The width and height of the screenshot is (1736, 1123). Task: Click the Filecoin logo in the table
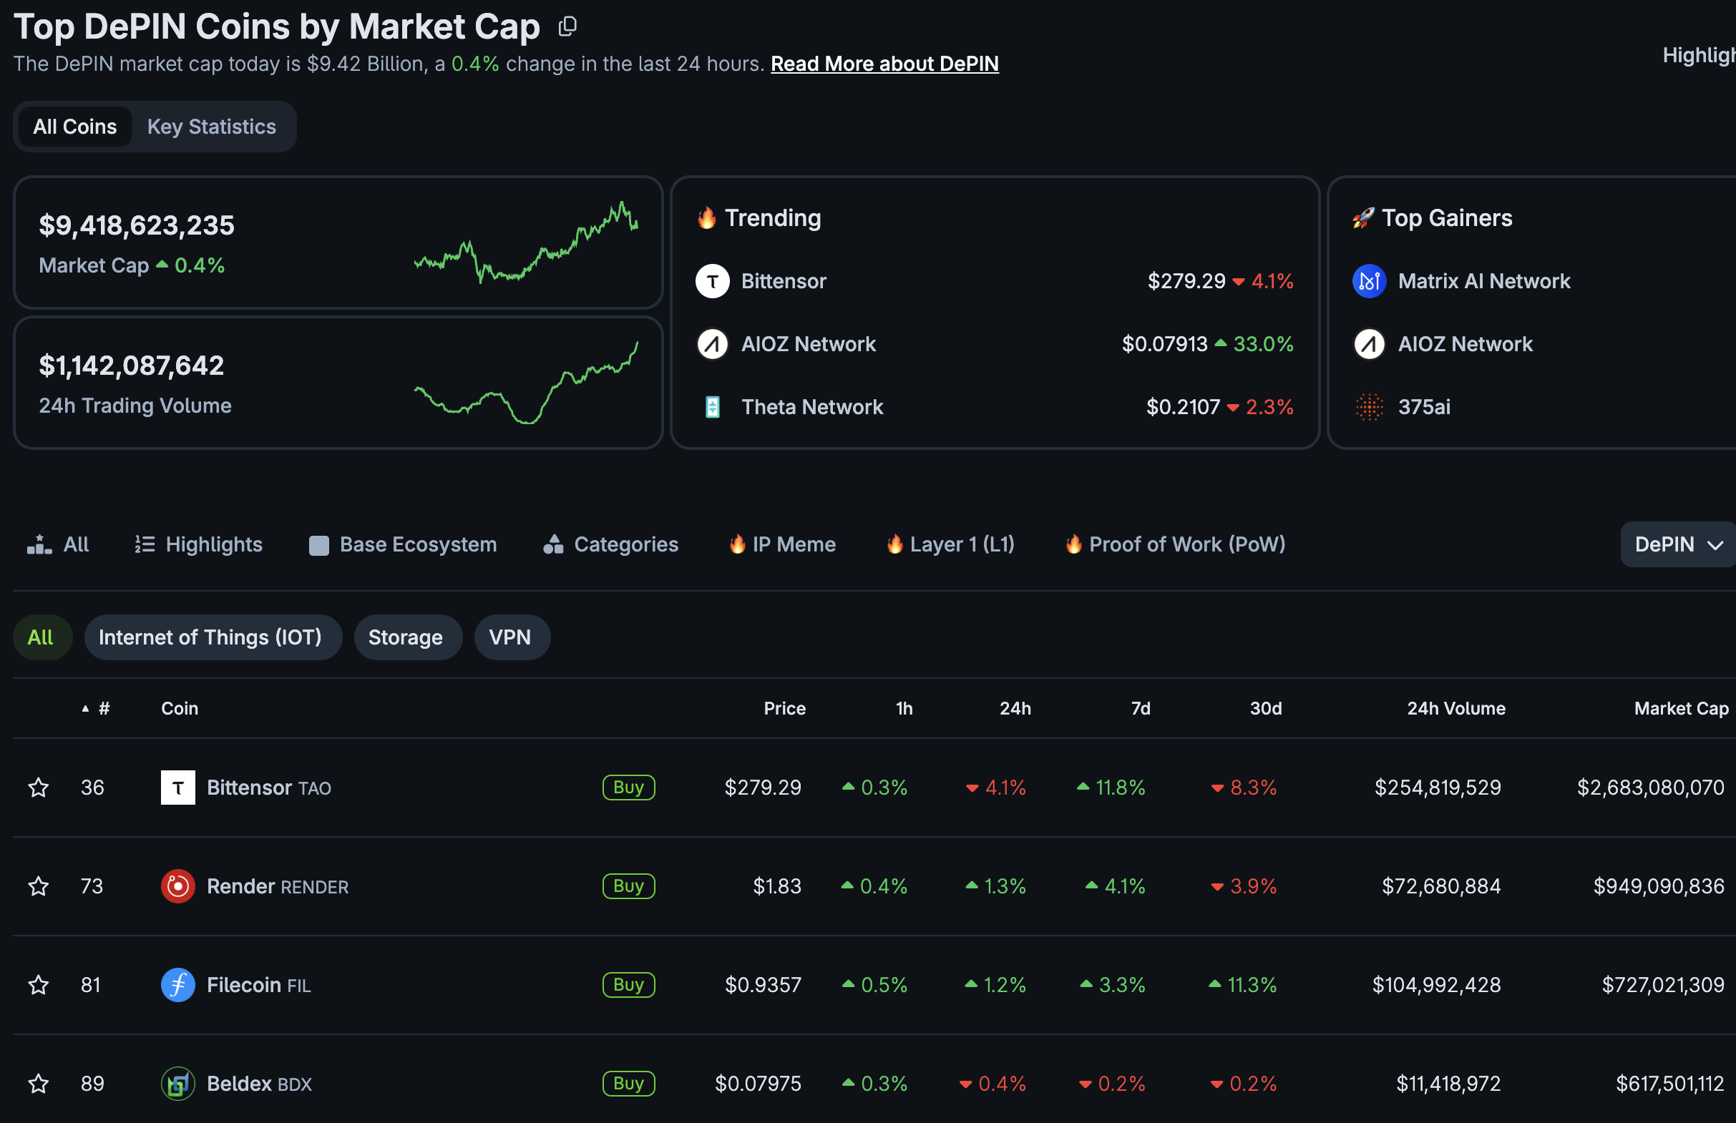pos(177,984)
